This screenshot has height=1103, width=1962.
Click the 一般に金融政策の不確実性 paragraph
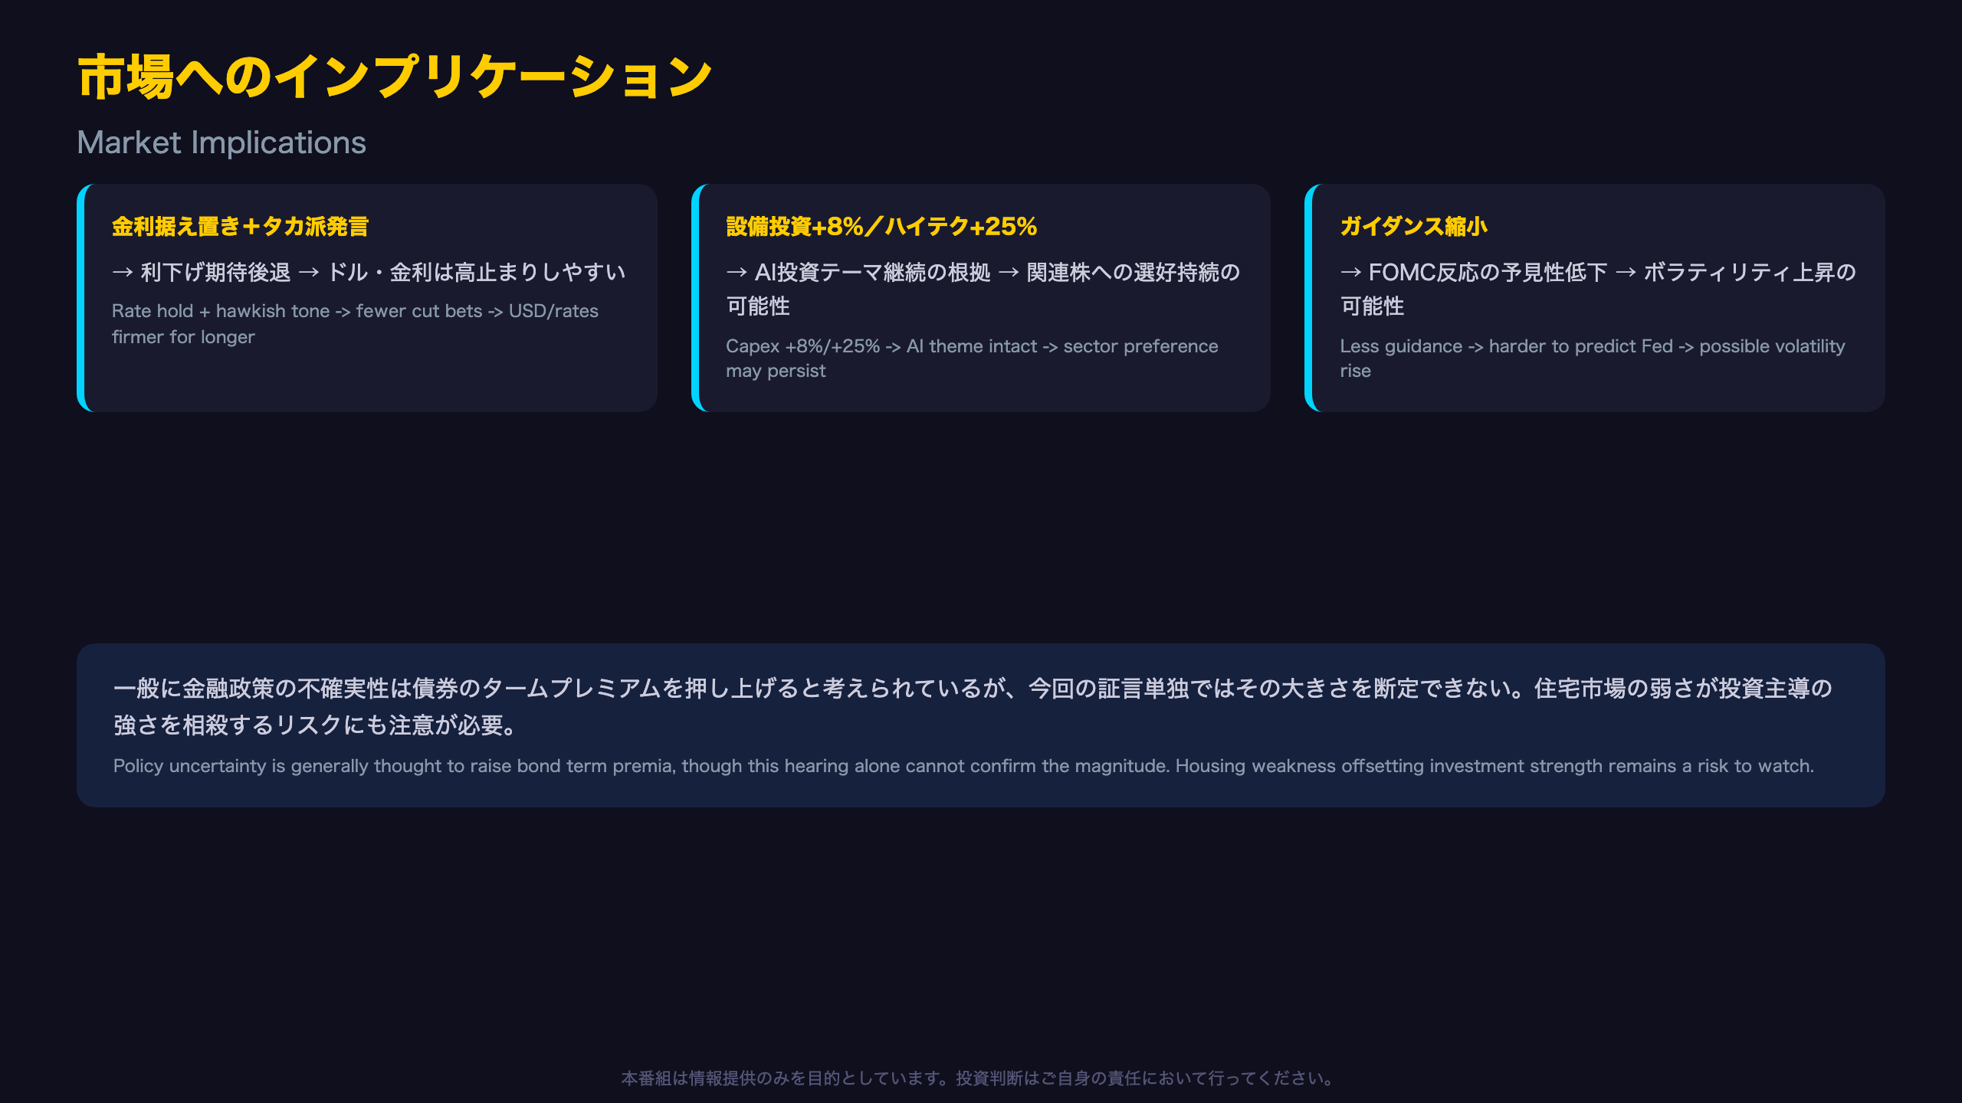(973, 706)
